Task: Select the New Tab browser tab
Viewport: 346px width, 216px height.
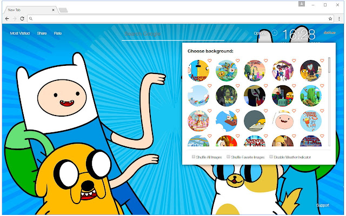Action: point(31,10)
